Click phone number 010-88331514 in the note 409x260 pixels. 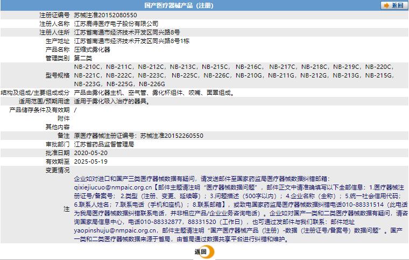click(363, 205)
